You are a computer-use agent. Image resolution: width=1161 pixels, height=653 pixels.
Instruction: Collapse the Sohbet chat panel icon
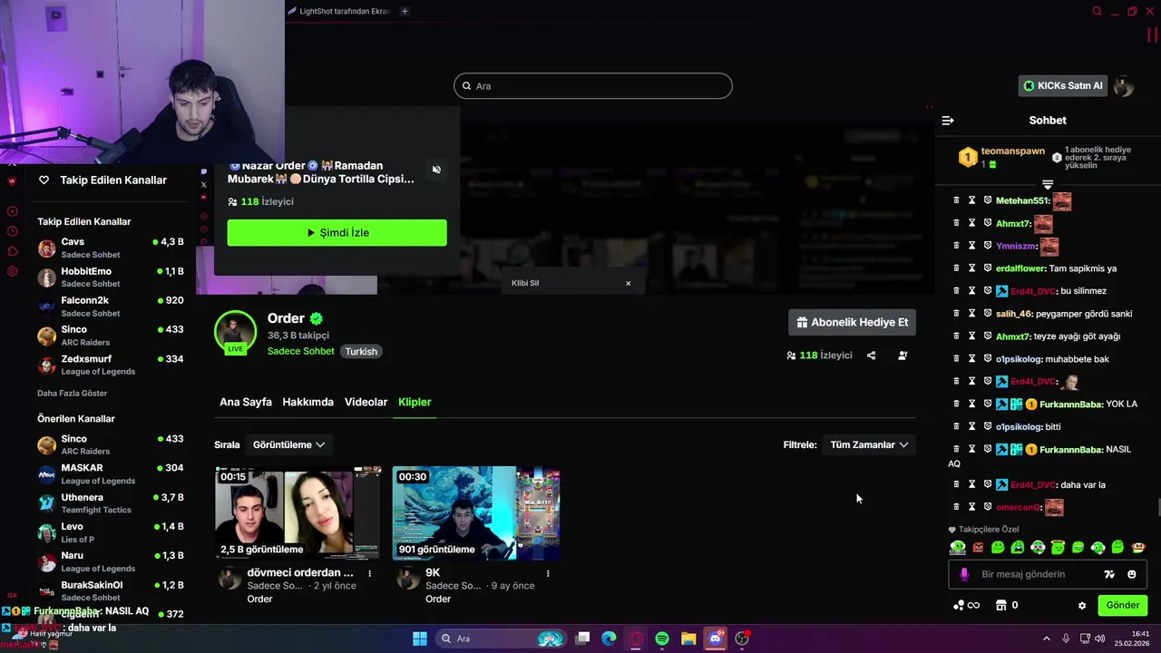[948, 121]
